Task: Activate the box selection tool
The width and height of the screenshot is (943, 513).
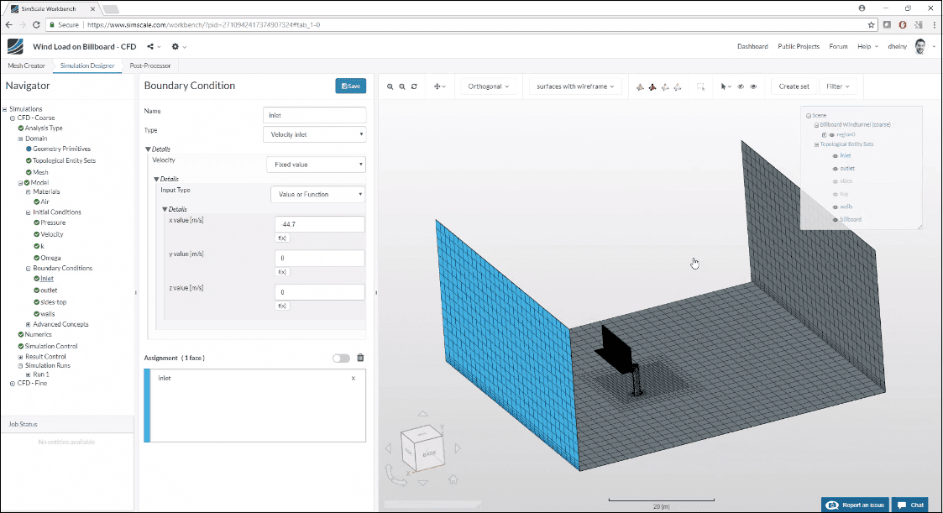Action: click(701, 86)
